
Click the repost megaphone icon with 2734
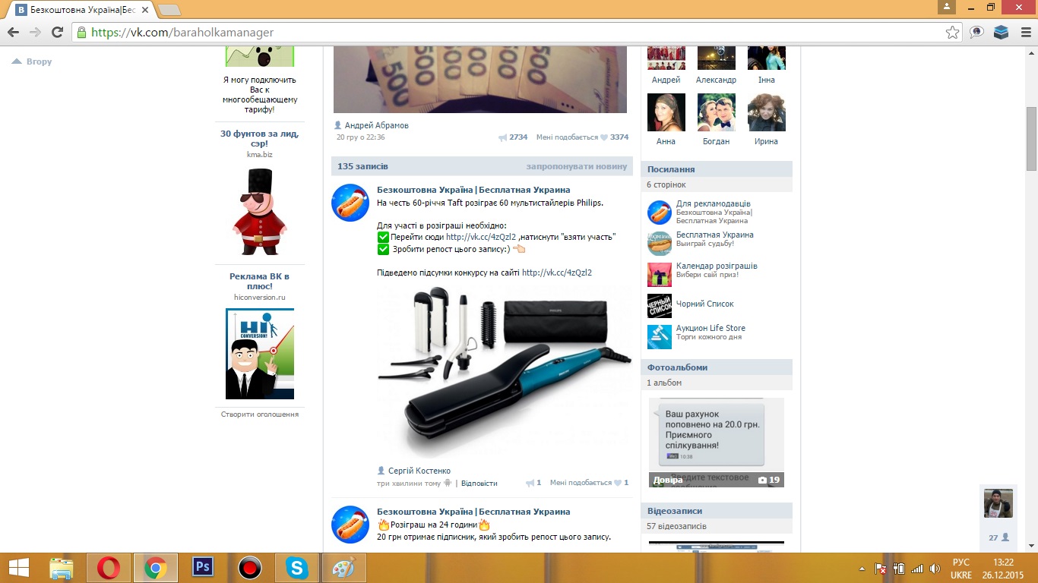click(502, 137)
